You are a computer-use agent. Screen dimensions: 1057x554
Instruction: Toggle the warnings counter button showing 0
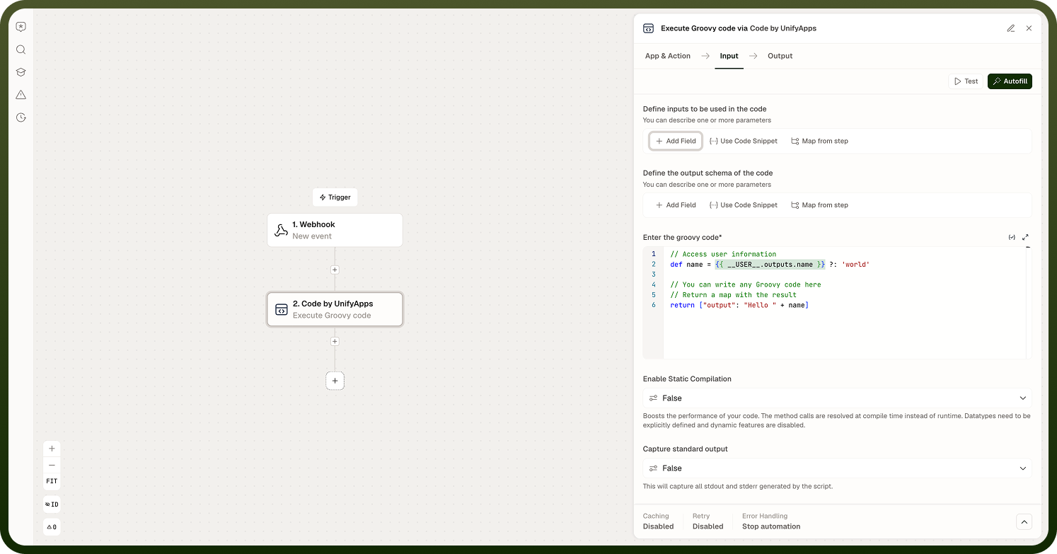point(52,527)
